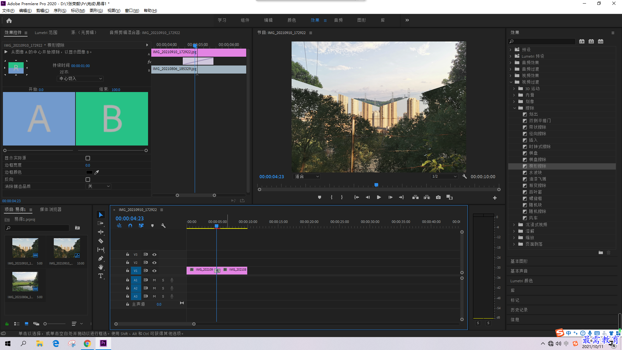The height and width of the screenshot is (350, 622).
Task: Switch to 媒体浏览器 tab
Action: tap(51, 209)
